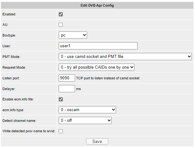Open the ecm.info type dropdown
Screen dimensions: 195x148
click(x=87, y=110)
